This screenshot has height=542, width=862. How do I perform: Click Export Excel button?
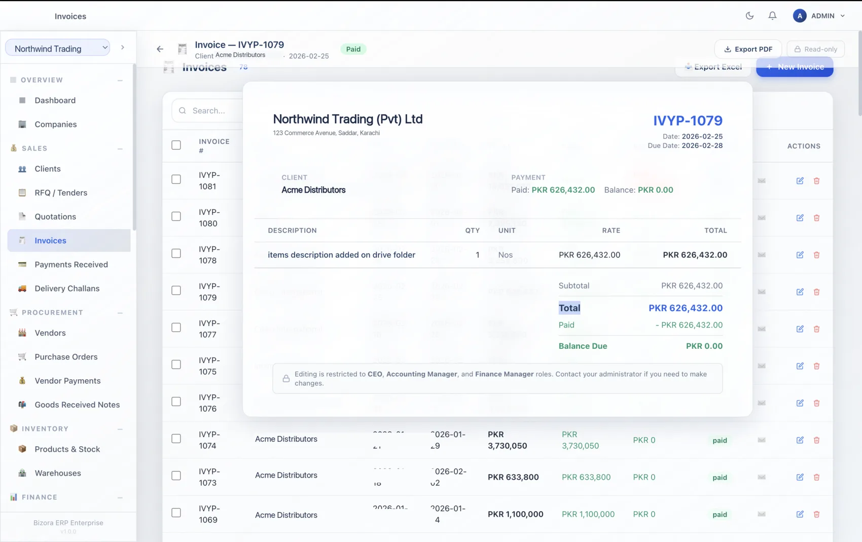(x=713, y=67)
